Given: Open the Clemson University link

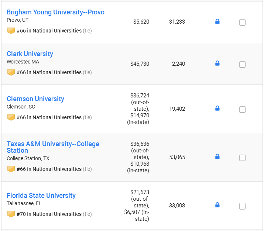Looking at the screenshot, I should tap(35, 99).
